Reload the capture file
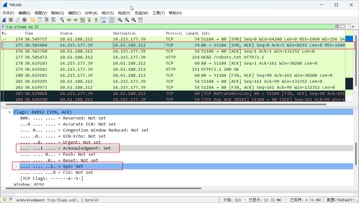 53,20
